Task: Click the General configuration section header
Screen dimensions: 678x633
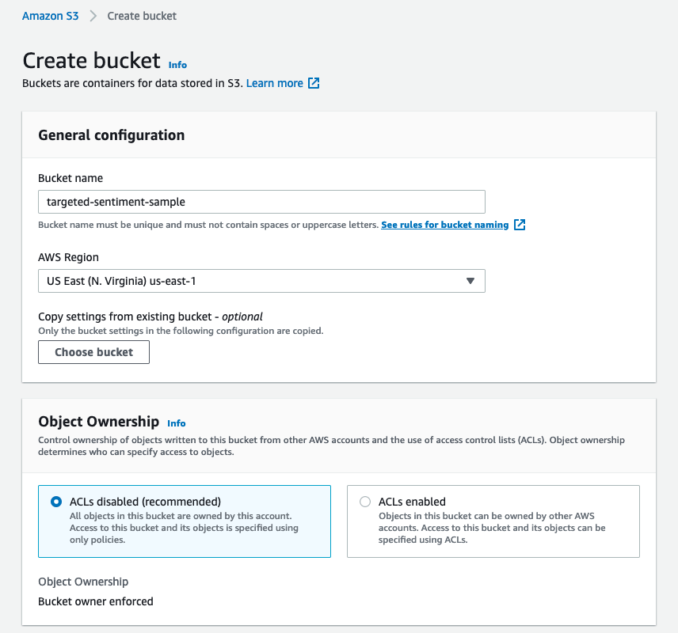Action: coord(112,135)
